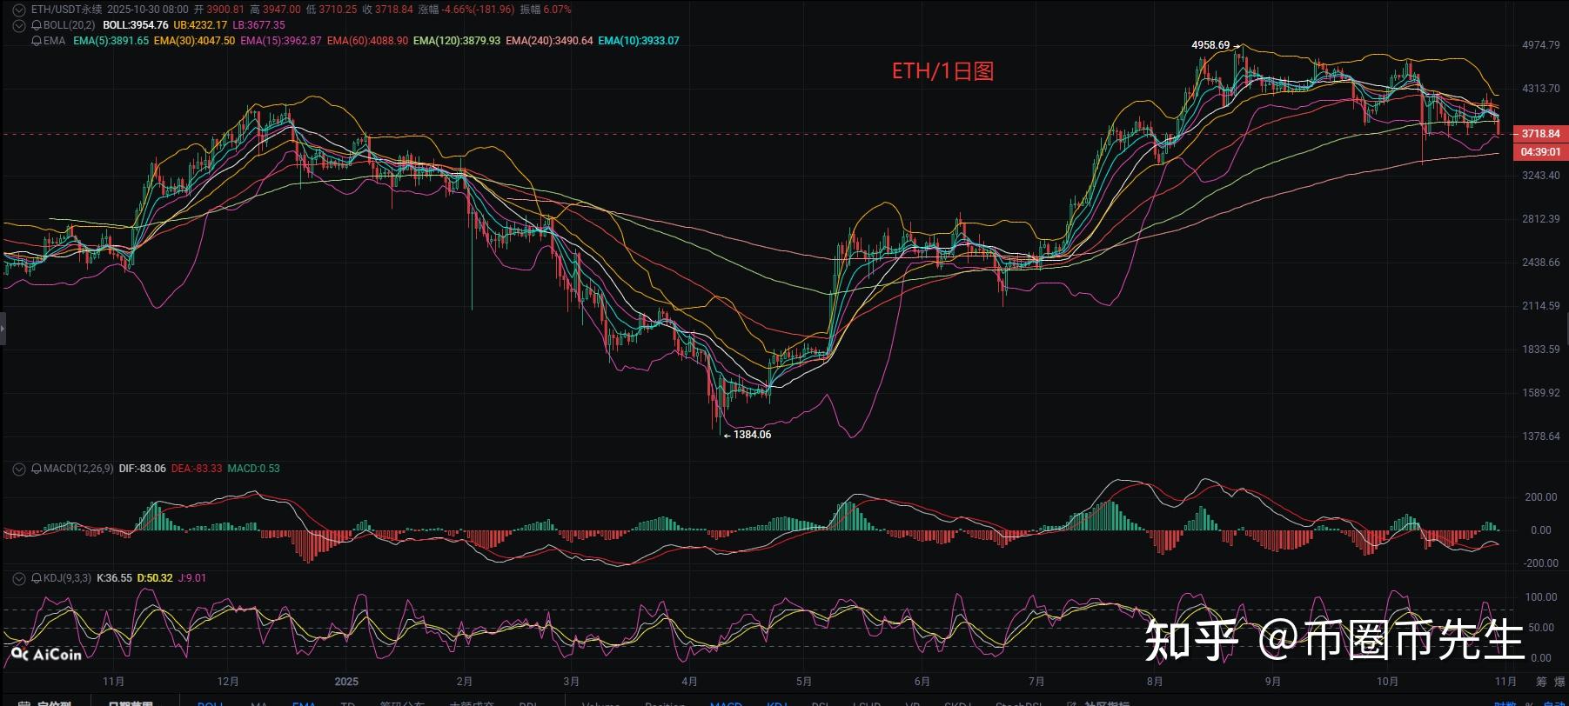This screenshot has height=706, width=1569.
Task: Collapse the ETH/USDT main chart header chevron
Action: pos(19,10)
